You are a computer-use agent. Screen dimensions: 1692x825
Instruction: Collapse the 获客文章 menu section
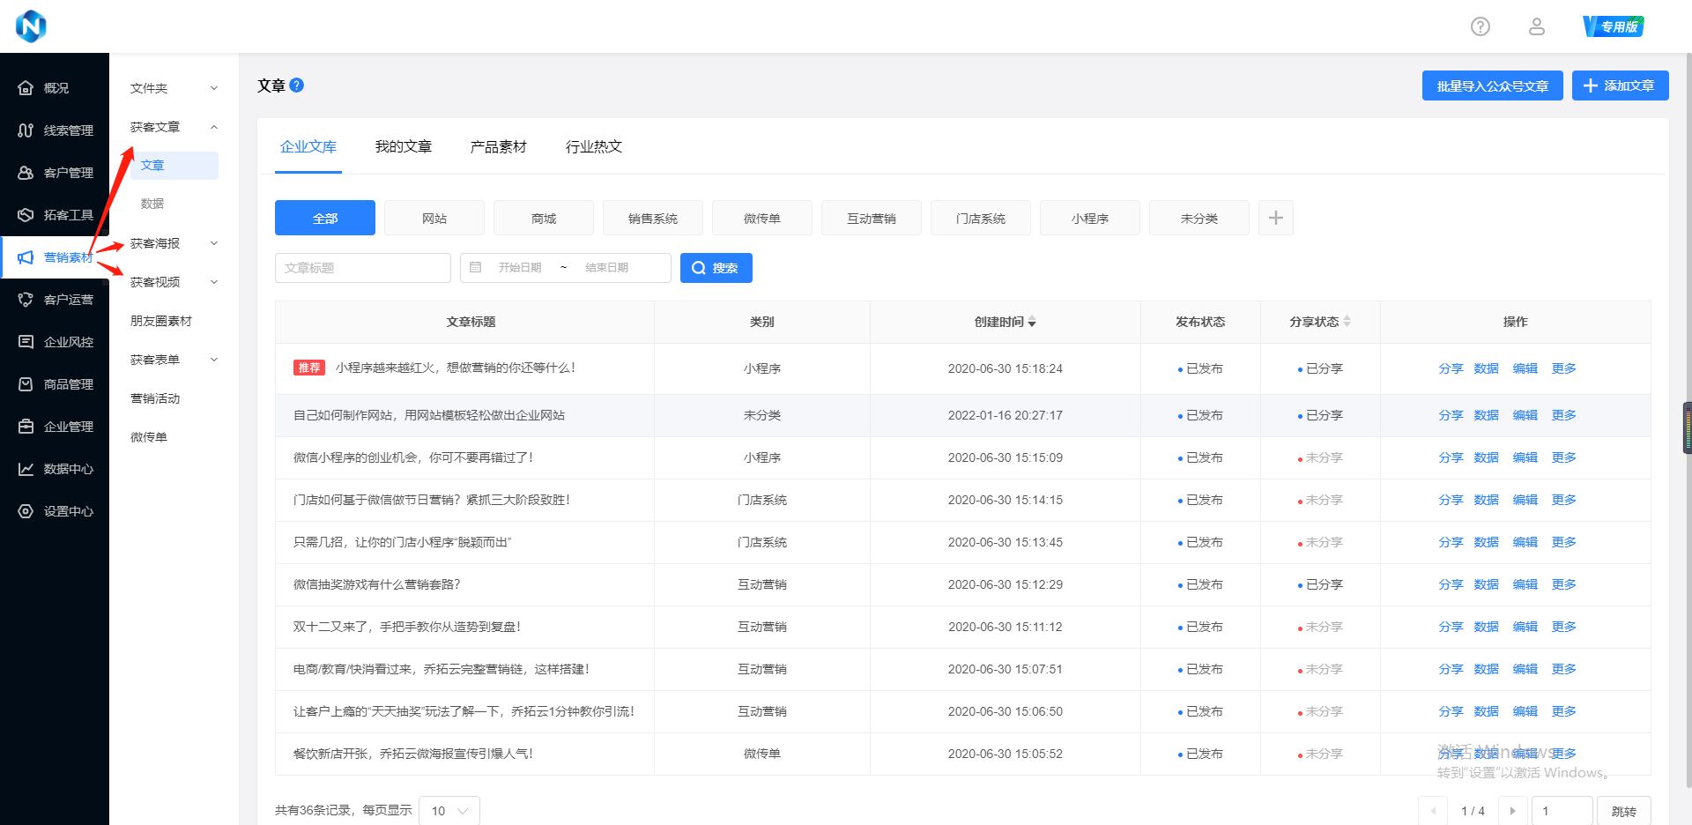[213, 126]
